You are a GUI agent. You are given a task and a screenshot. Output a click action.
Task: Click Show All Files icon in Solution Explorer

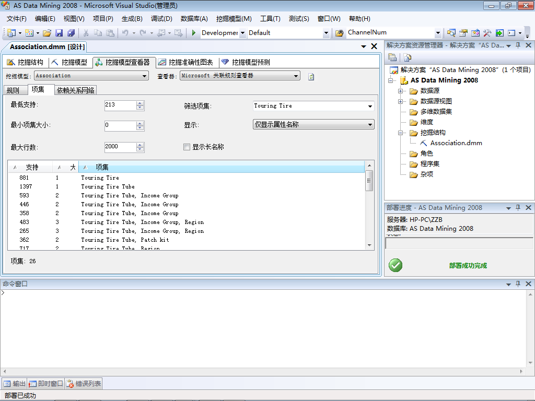pos(407,57)
